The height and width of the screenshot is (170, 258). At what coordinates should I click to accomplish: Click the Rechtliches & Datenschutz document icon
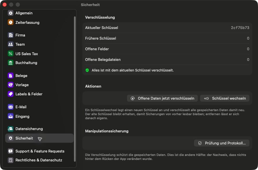[11, 160]
